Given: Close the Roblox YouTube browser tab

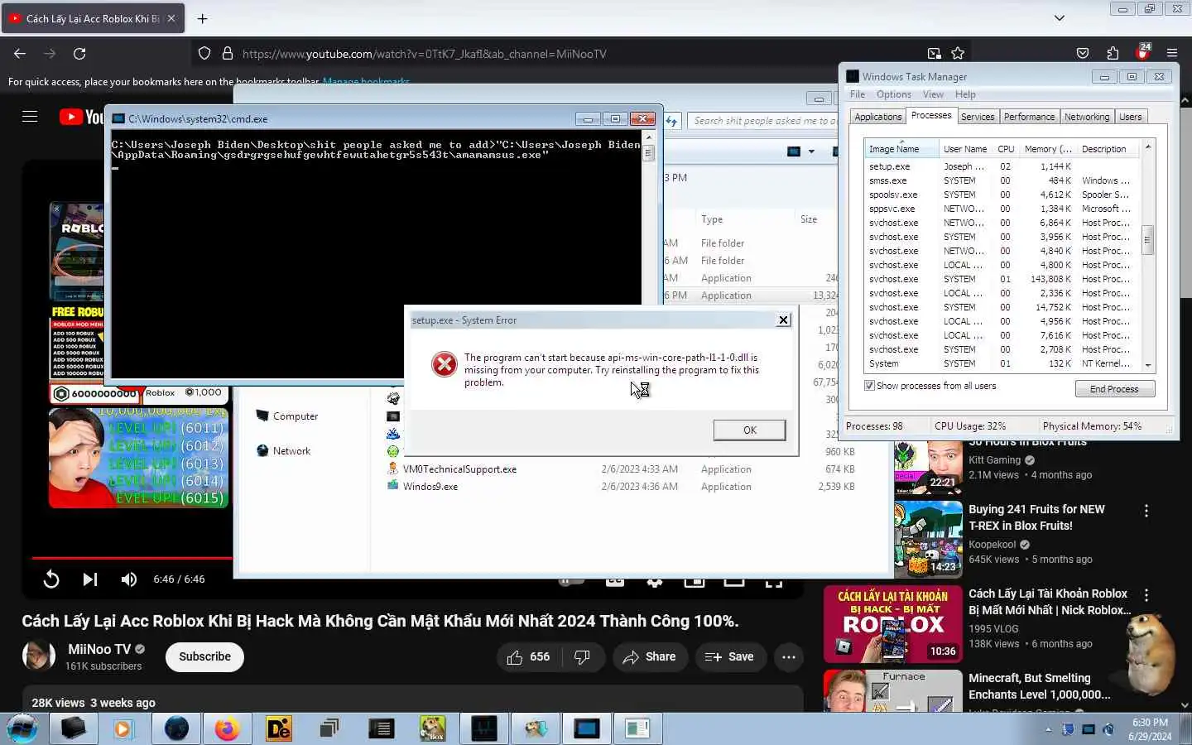Looking at the screenshot, I should [171, 18].
